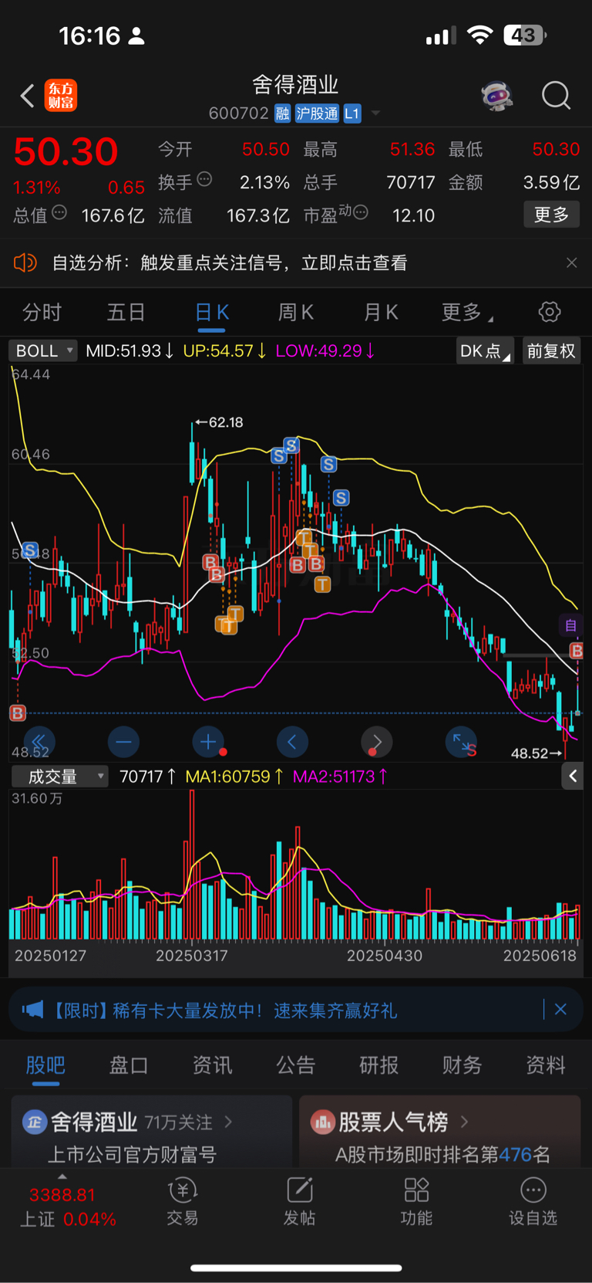Open 舍得酒业 forum card chevron

pos(228,1121)
